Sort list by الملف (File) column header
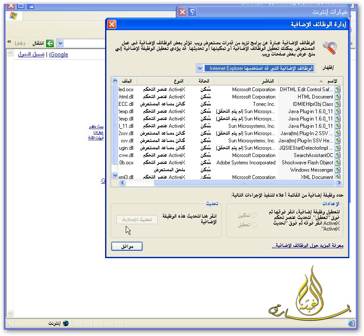The image size is (364, 336). (127, 81)
